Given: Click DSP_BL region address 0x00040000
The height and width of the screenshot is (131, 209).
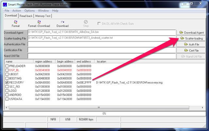Looking at the screenshot, I should pos(42,70).
